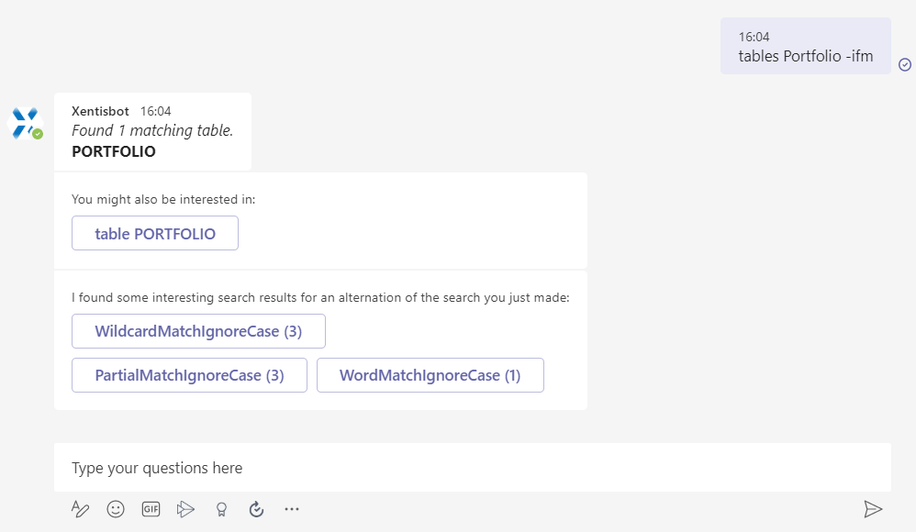Click the 'table PORTFOLIO' suggestion button
916x532 pixels.
click(x=155, y=233)
